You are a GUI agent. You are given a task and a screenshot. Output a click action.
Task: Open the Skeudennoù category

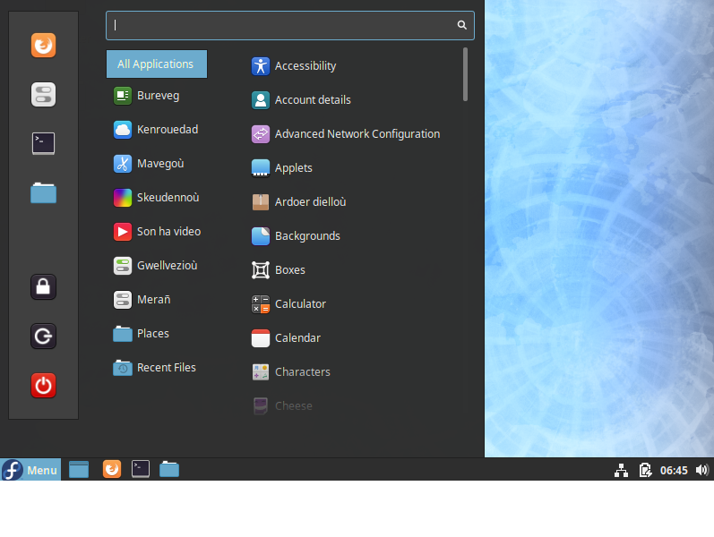[157, 198]
